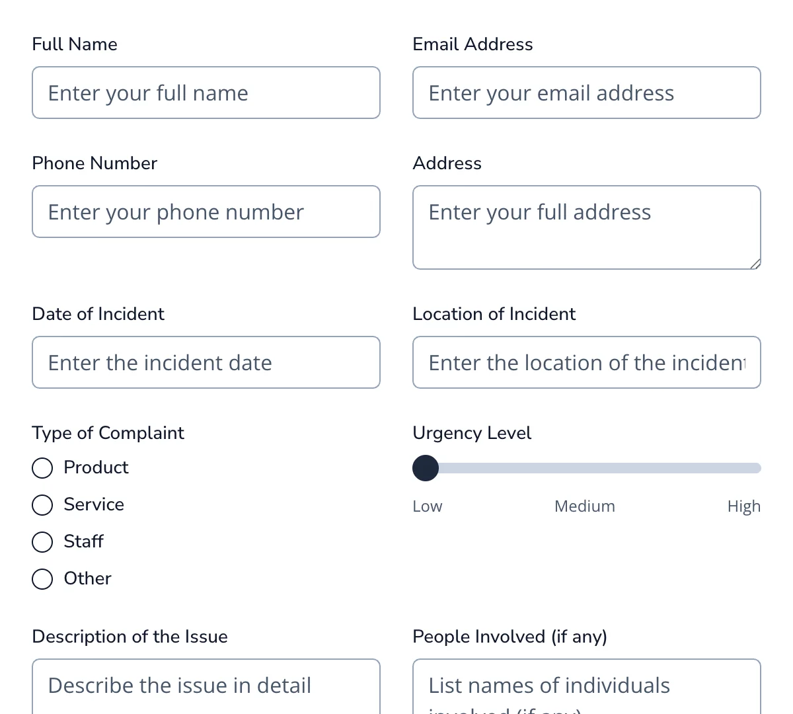Click the resize grip on the Address box

pos(757,264)
